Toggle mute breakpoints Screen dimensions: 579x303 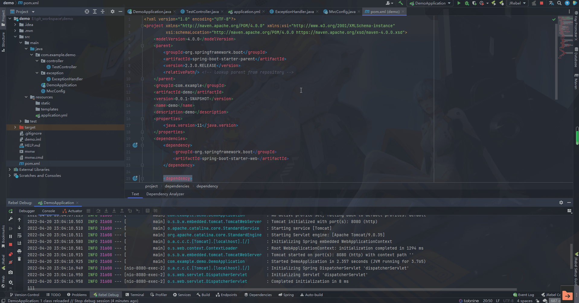point(11,262)
